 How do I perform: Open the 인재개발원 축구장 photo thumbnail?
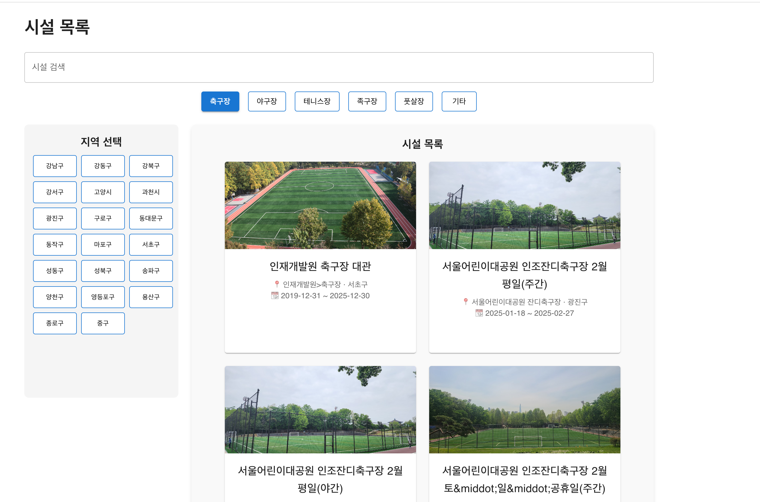(x=320, y=205)
